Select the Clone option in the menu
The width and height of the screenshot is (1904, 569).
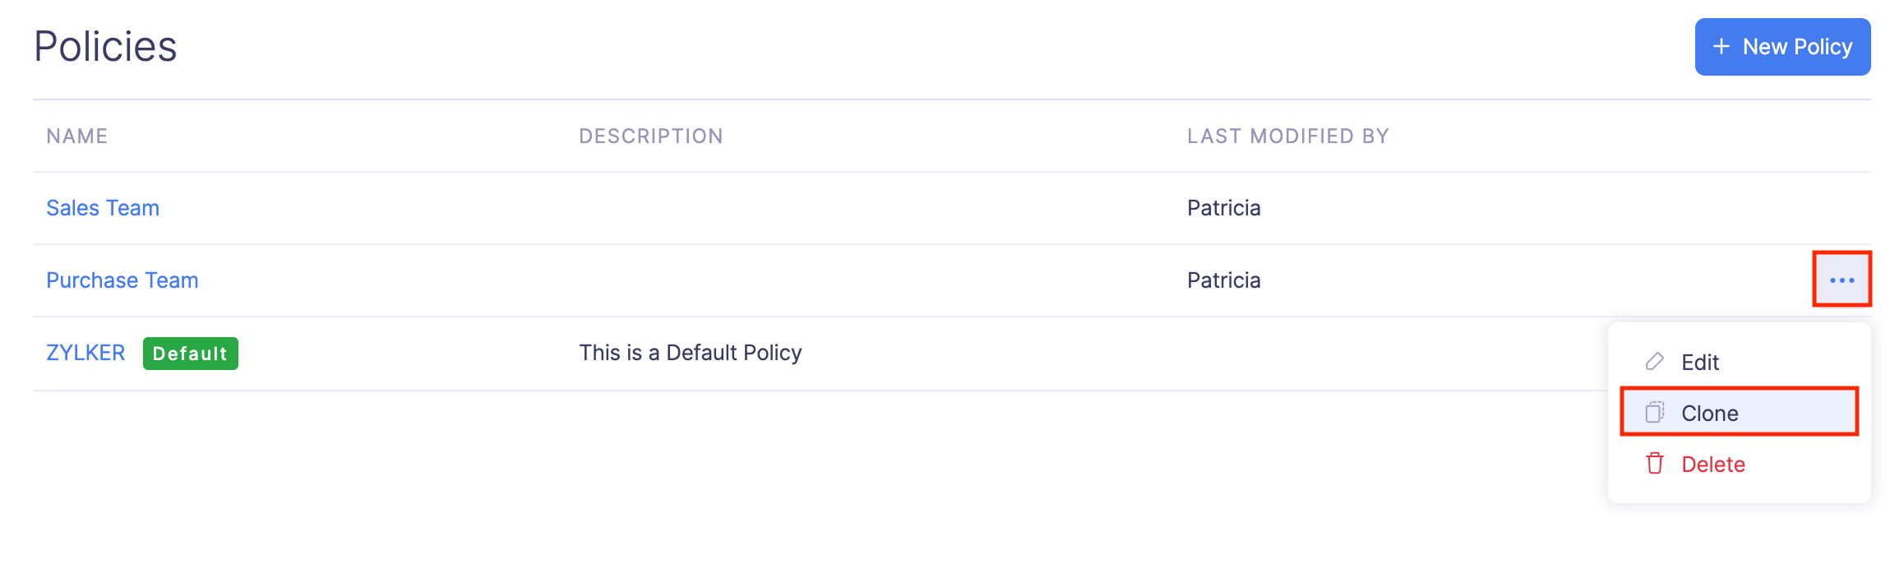click(x=1709, y=414)
